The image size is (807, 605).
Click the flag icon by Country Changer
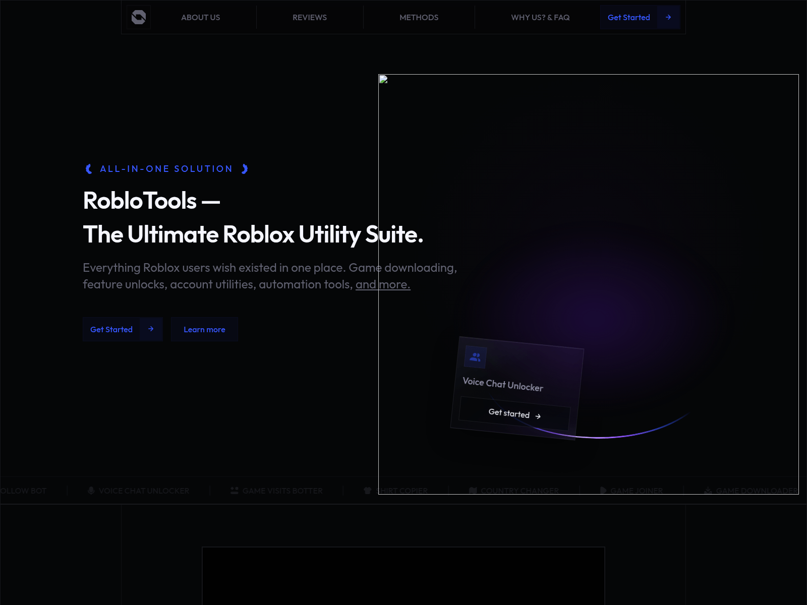[x=473, y=491]
